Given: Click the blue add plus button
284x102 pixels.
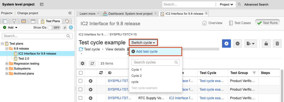Looking at the screenshot, I should point(226,44).
